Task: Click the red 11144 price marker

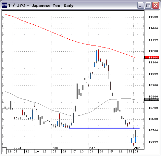Action: point(152,58)
